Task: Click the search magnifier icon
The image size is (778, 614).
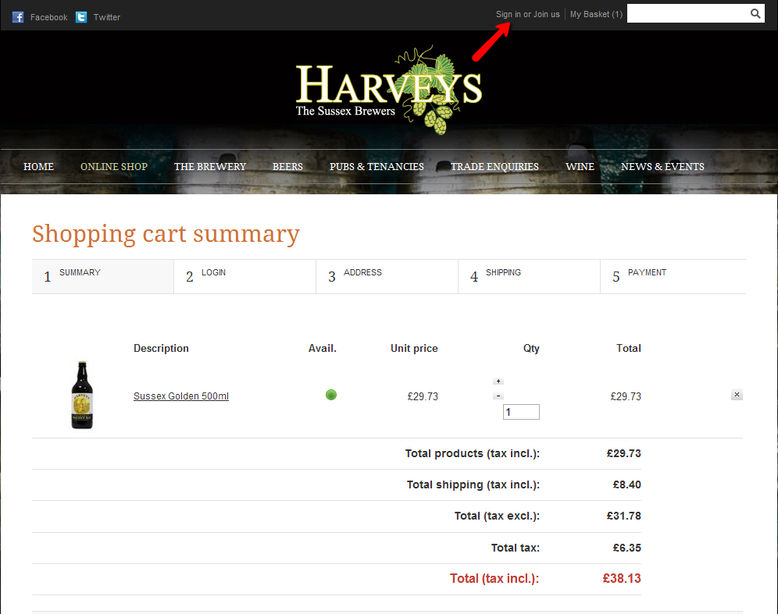Action: point(755,14)
